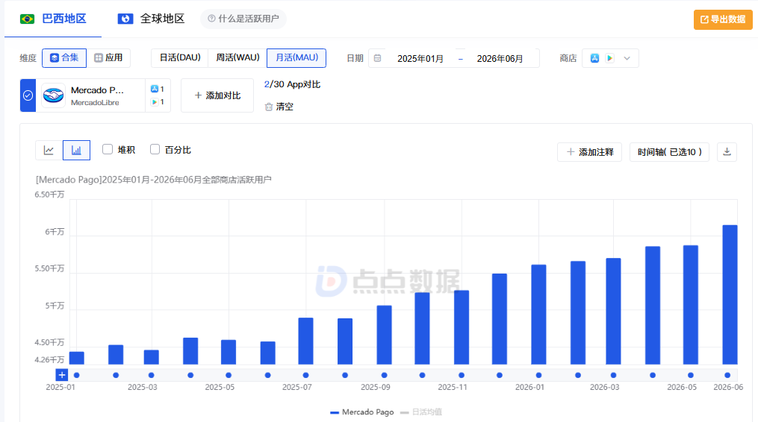Click the timeline dot for 2025-11
The width and height of the screenshot is (758, 422).
(x=462, y=375)
